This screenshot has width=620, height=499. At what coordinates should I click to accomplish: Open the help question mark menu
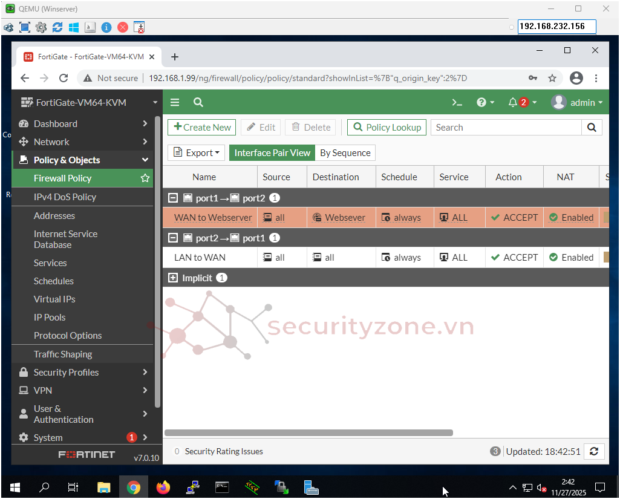482,103
